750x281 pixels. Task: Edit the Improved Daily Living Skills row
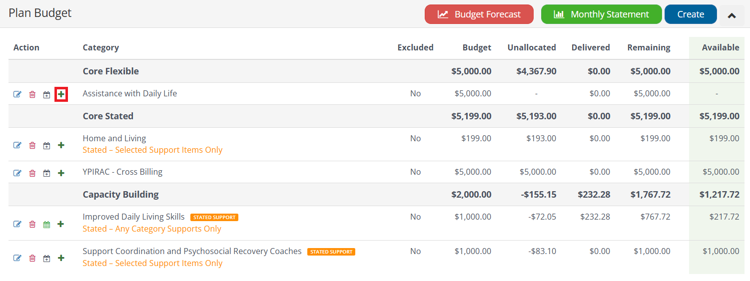click(x=17, y=225)
